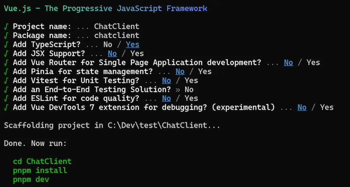The width and height of the screenshot is (350, 187).
Task: Click the underlined No on the ESLint line
Action: pos(166,99)
